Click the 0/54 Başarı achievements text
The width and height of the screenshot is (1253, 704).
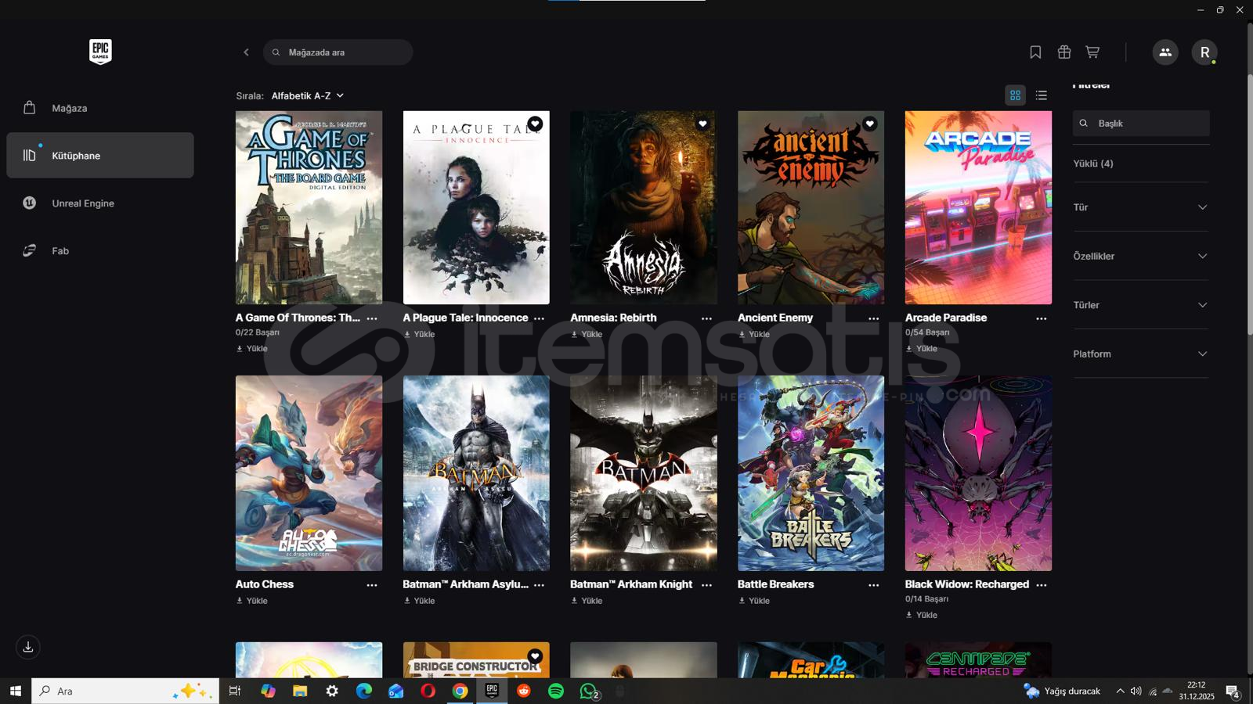(x=927, y=332)
